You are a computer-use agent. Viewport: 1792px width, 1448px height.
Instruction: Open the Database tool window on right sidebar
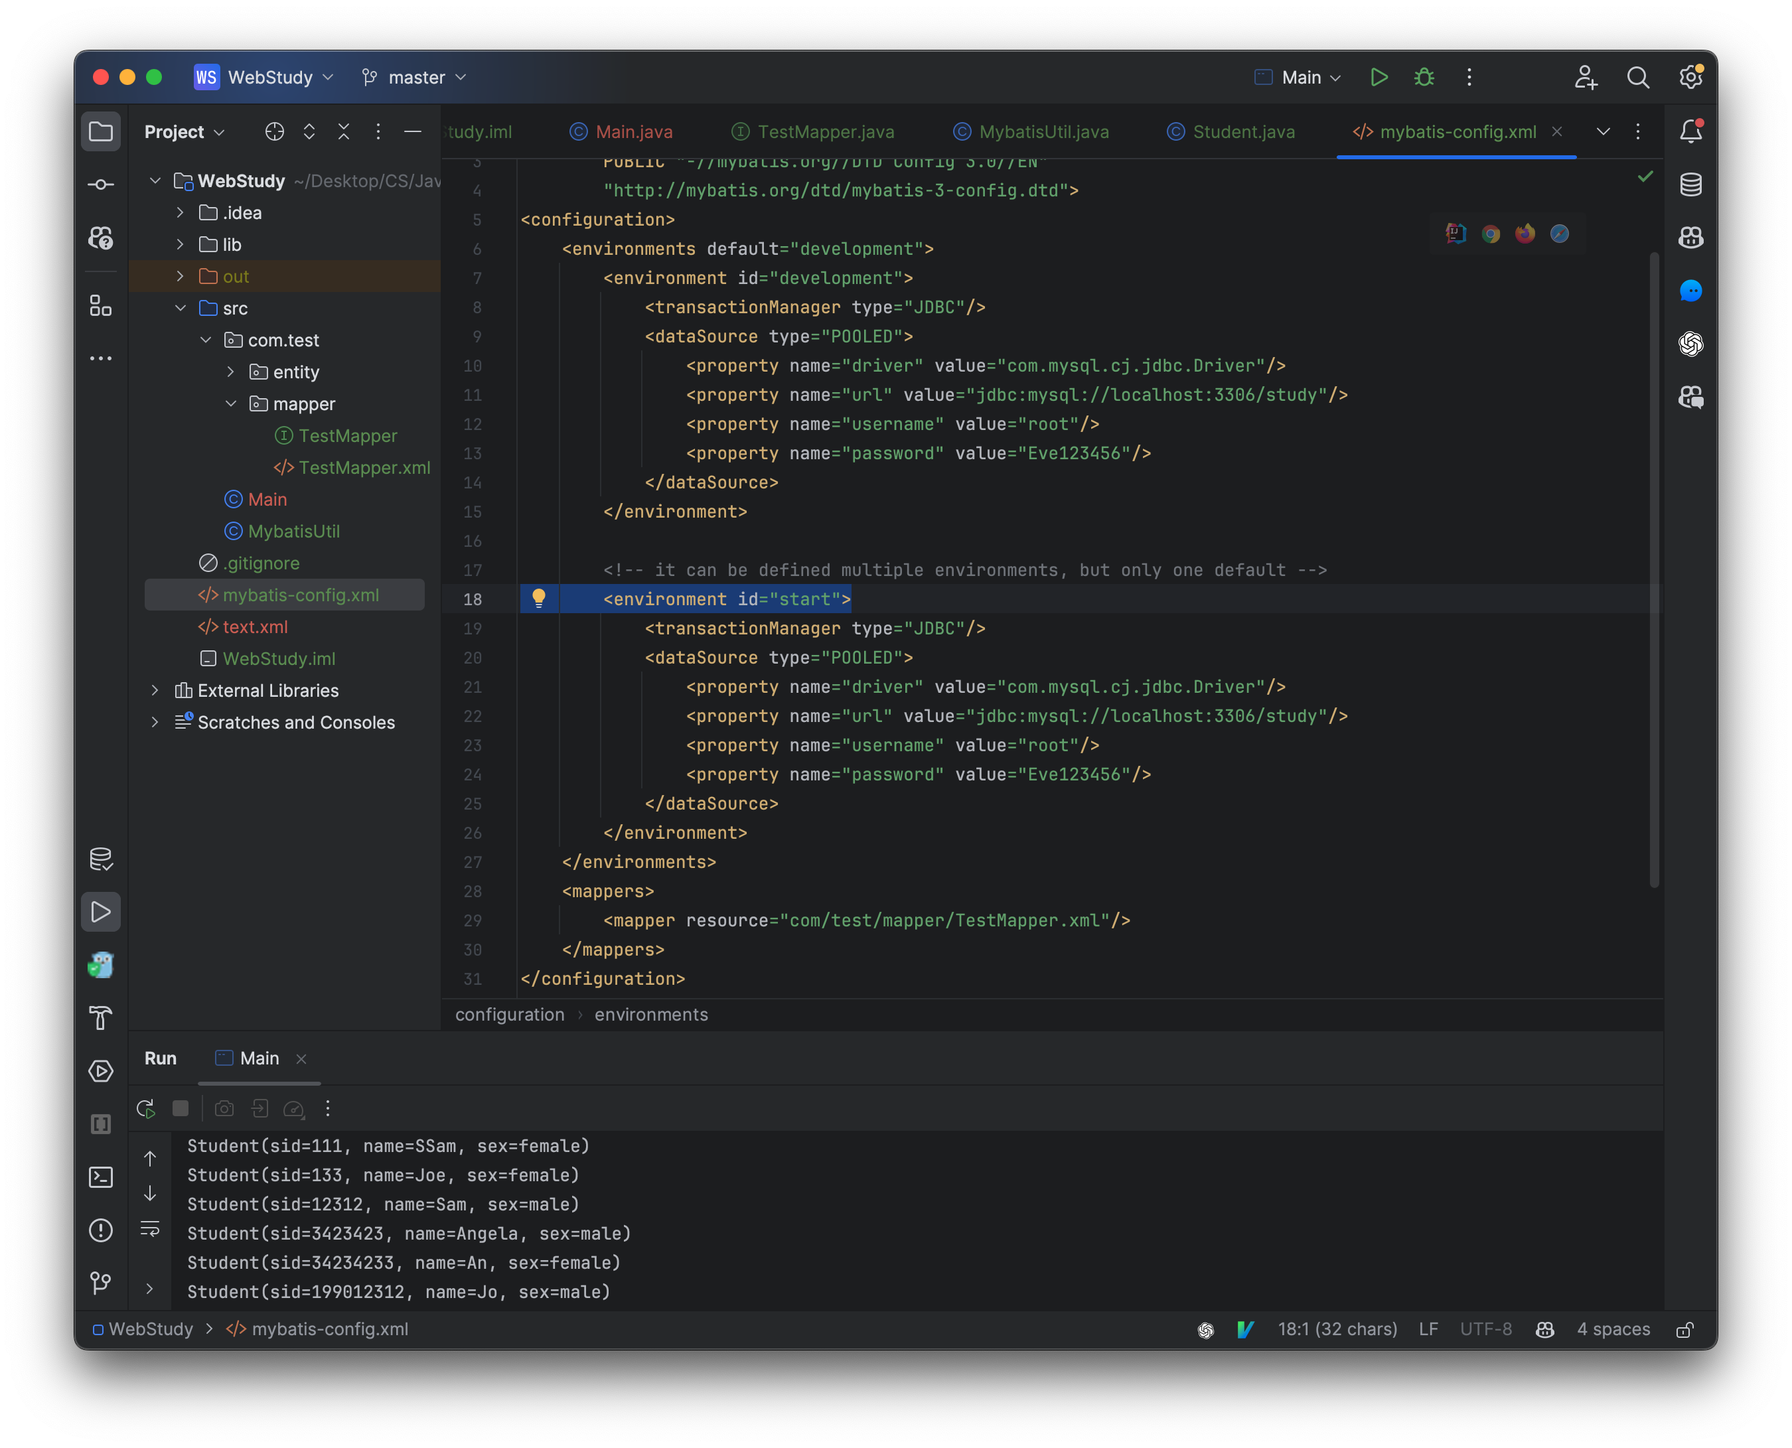1690,184
